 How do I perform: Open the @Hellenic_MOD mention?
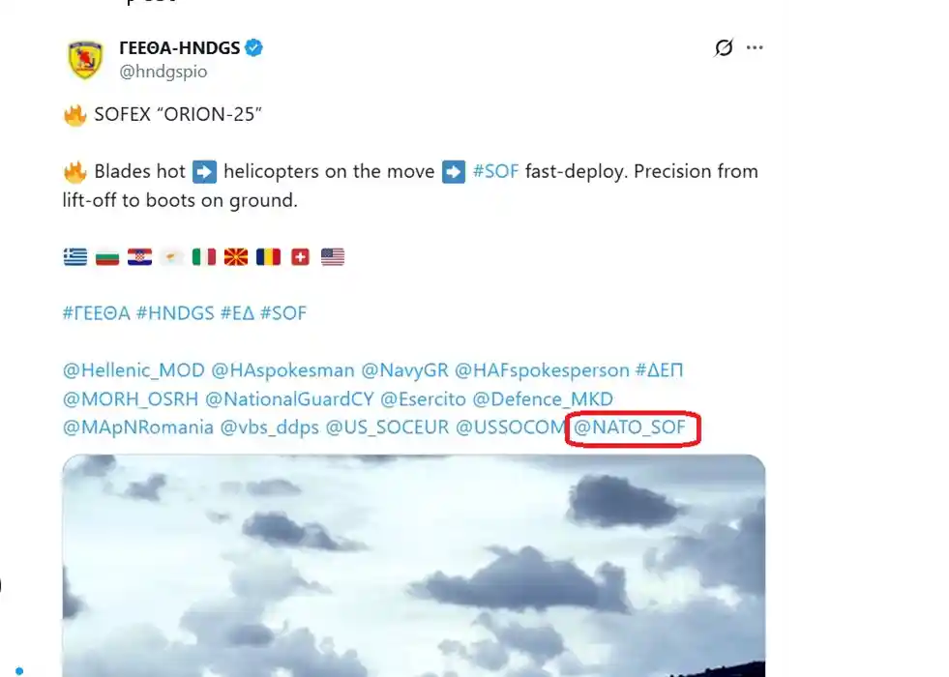click(133, 370)
